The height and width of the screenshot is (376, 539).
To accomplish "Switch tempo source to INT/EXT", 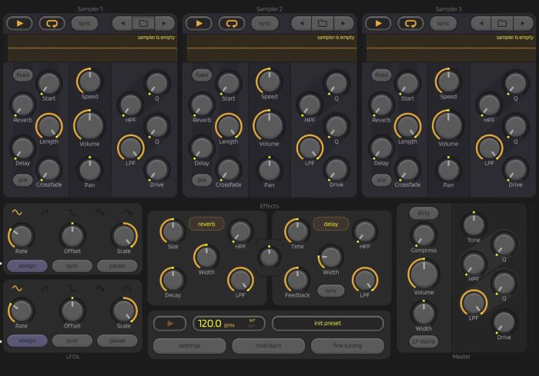I will coord(252,323).
